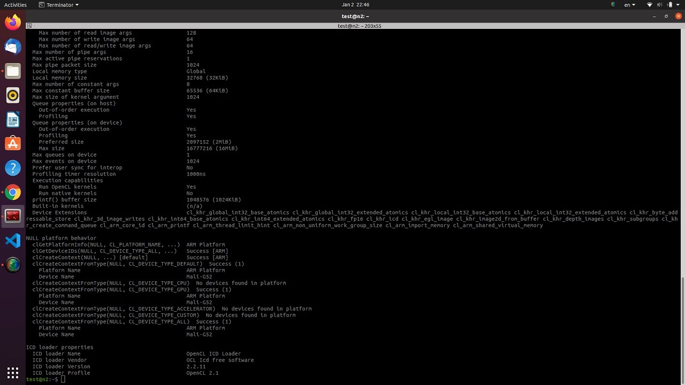
Task: Click ICD loader Version value '2.2.11'
Action: coord(196,366)
